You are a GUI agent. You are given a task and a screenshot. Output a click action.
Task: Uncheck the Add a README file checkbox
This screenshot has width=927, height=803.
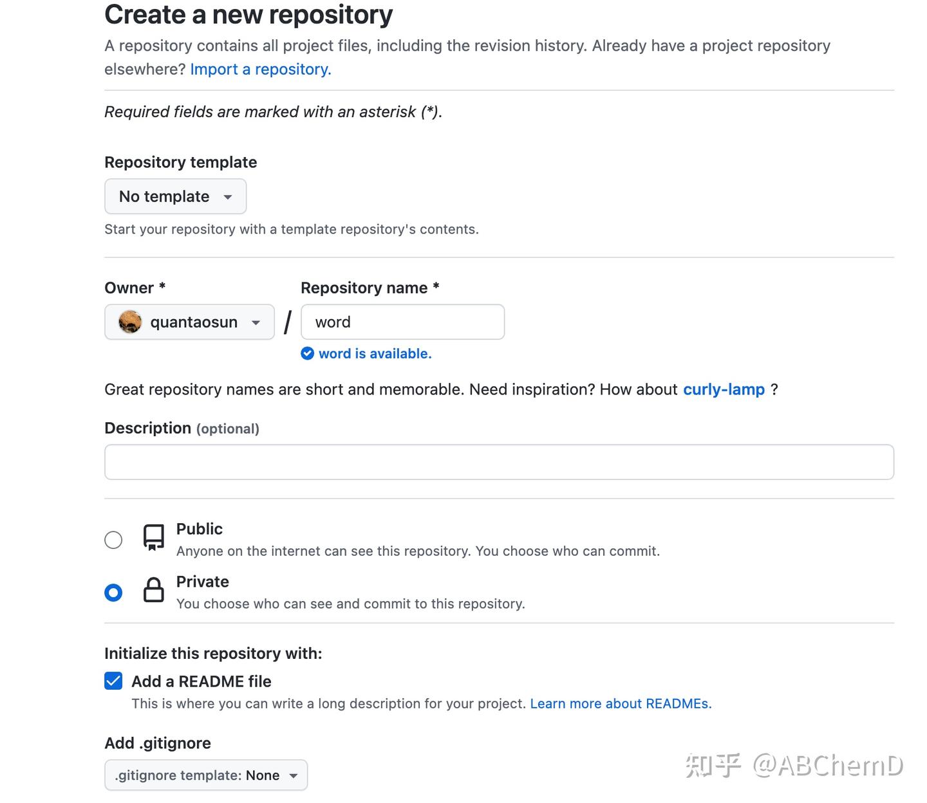click(x=113, y=681)
